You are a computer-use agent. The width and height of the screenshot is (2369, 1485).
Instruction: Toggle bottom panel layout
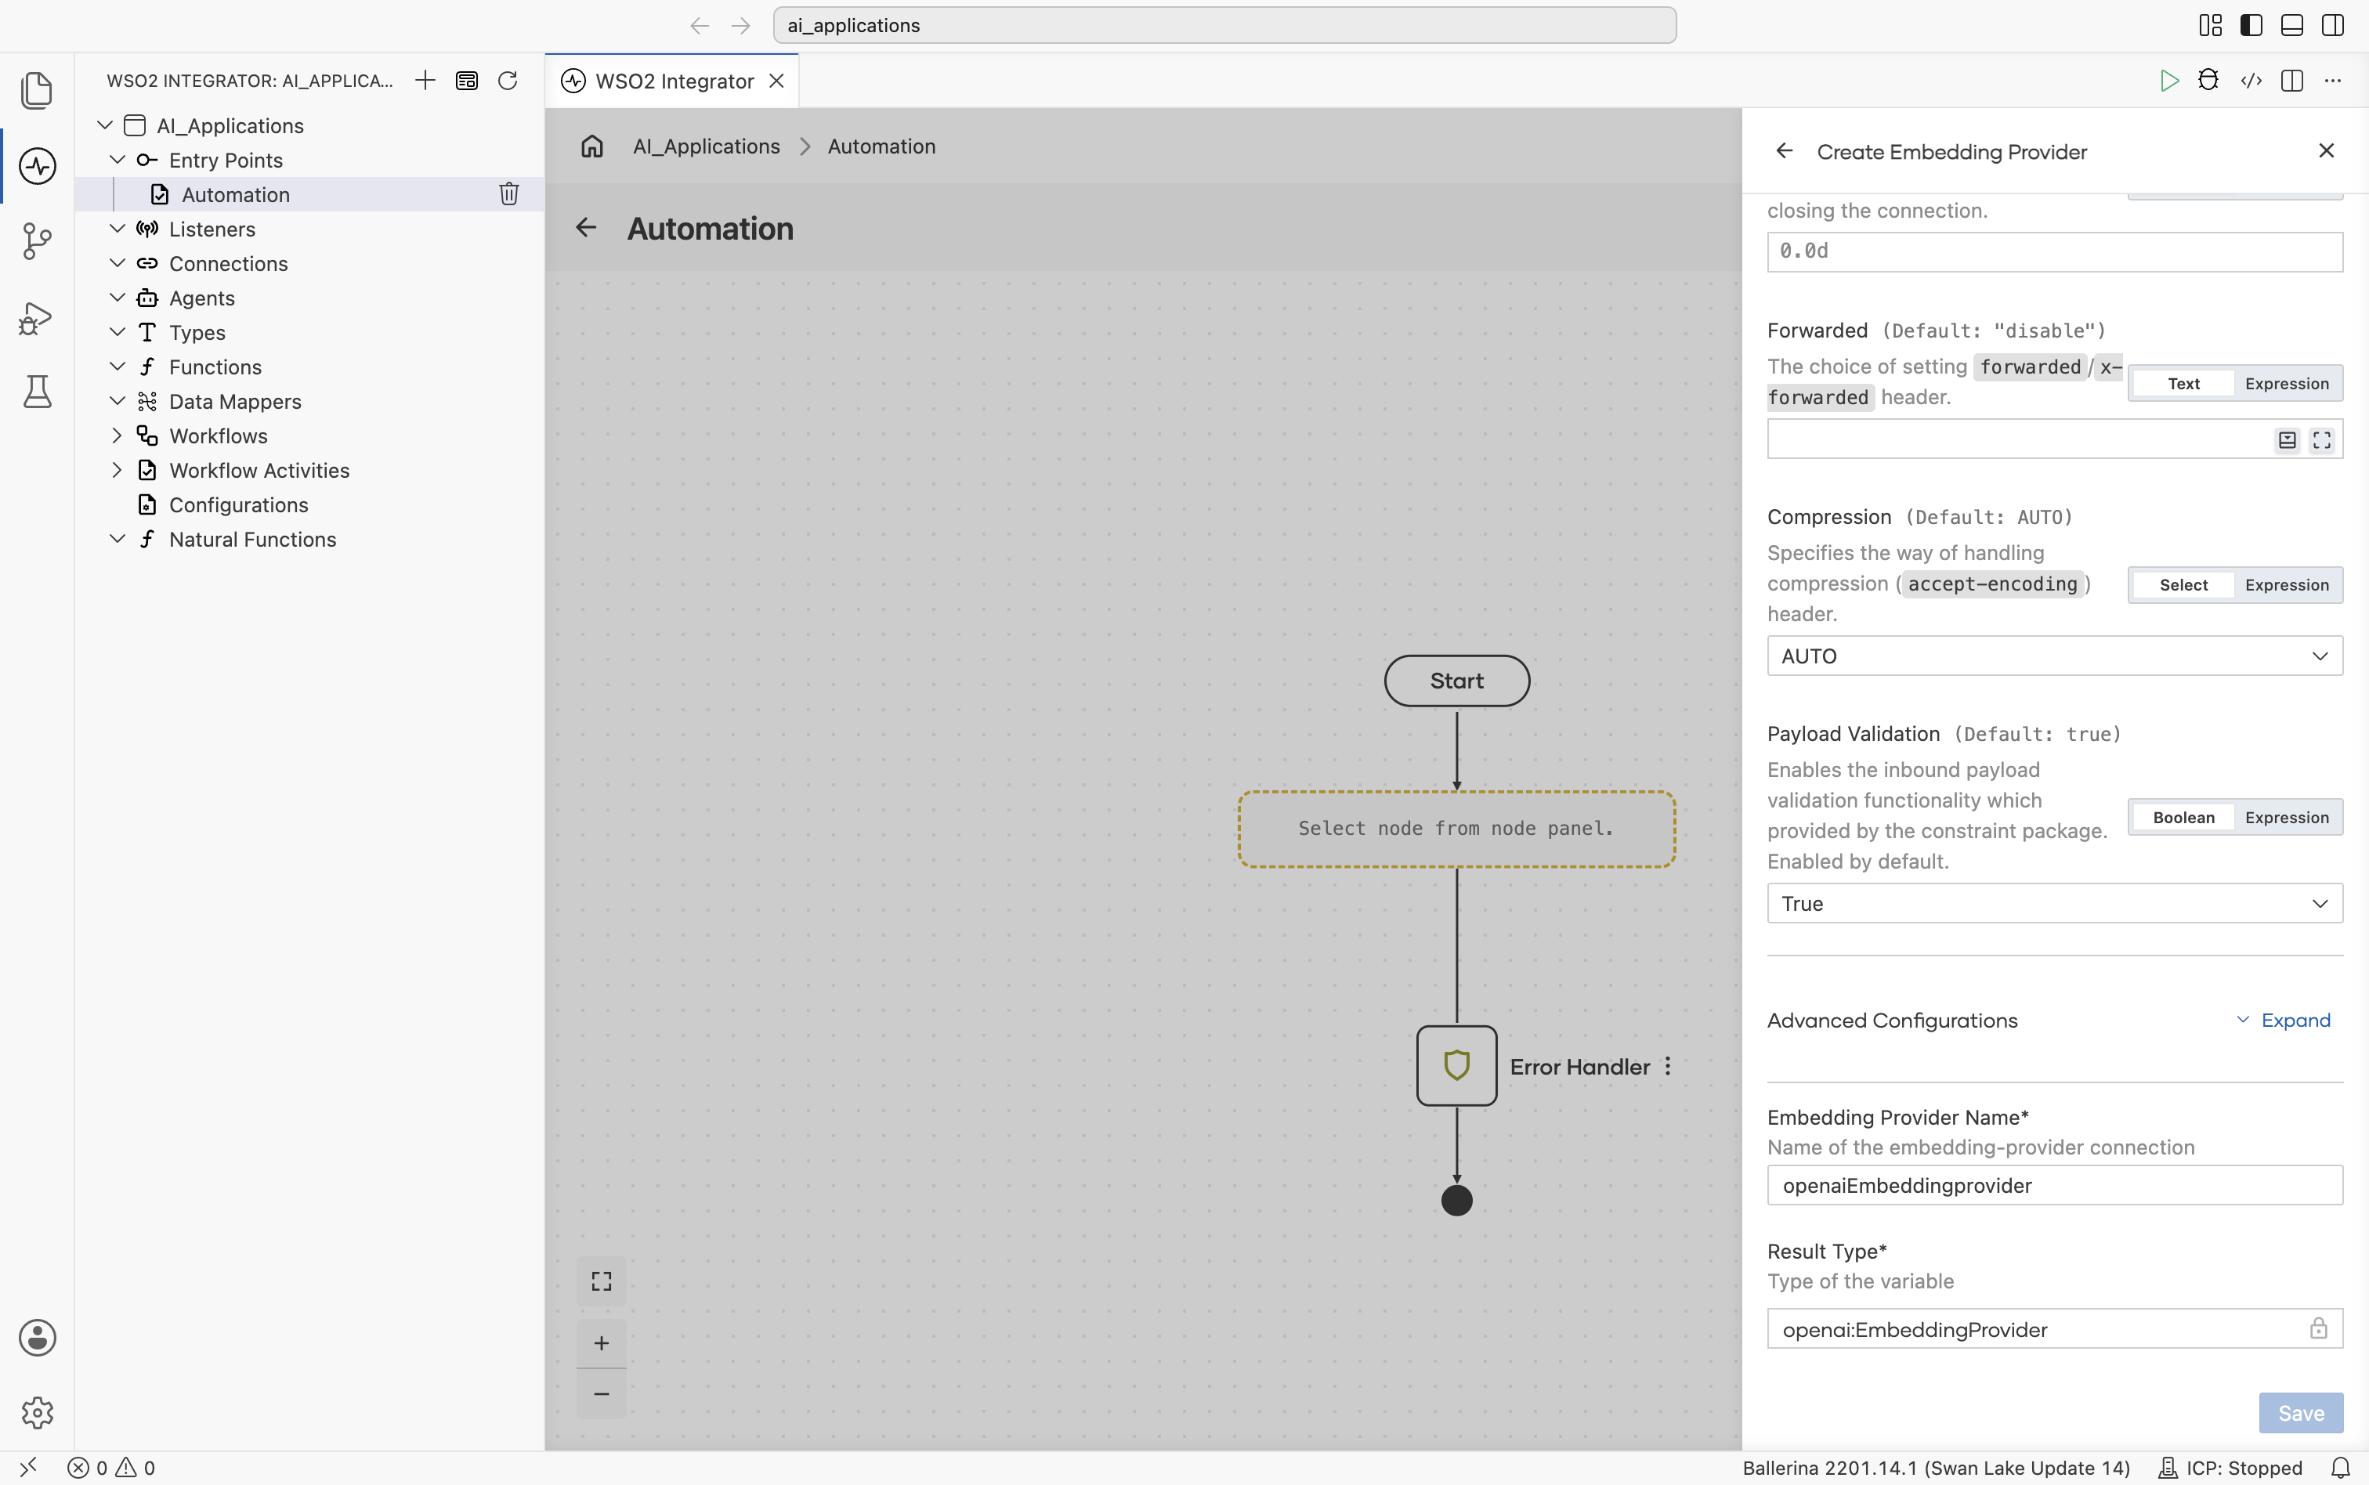tap(2291, 26)
